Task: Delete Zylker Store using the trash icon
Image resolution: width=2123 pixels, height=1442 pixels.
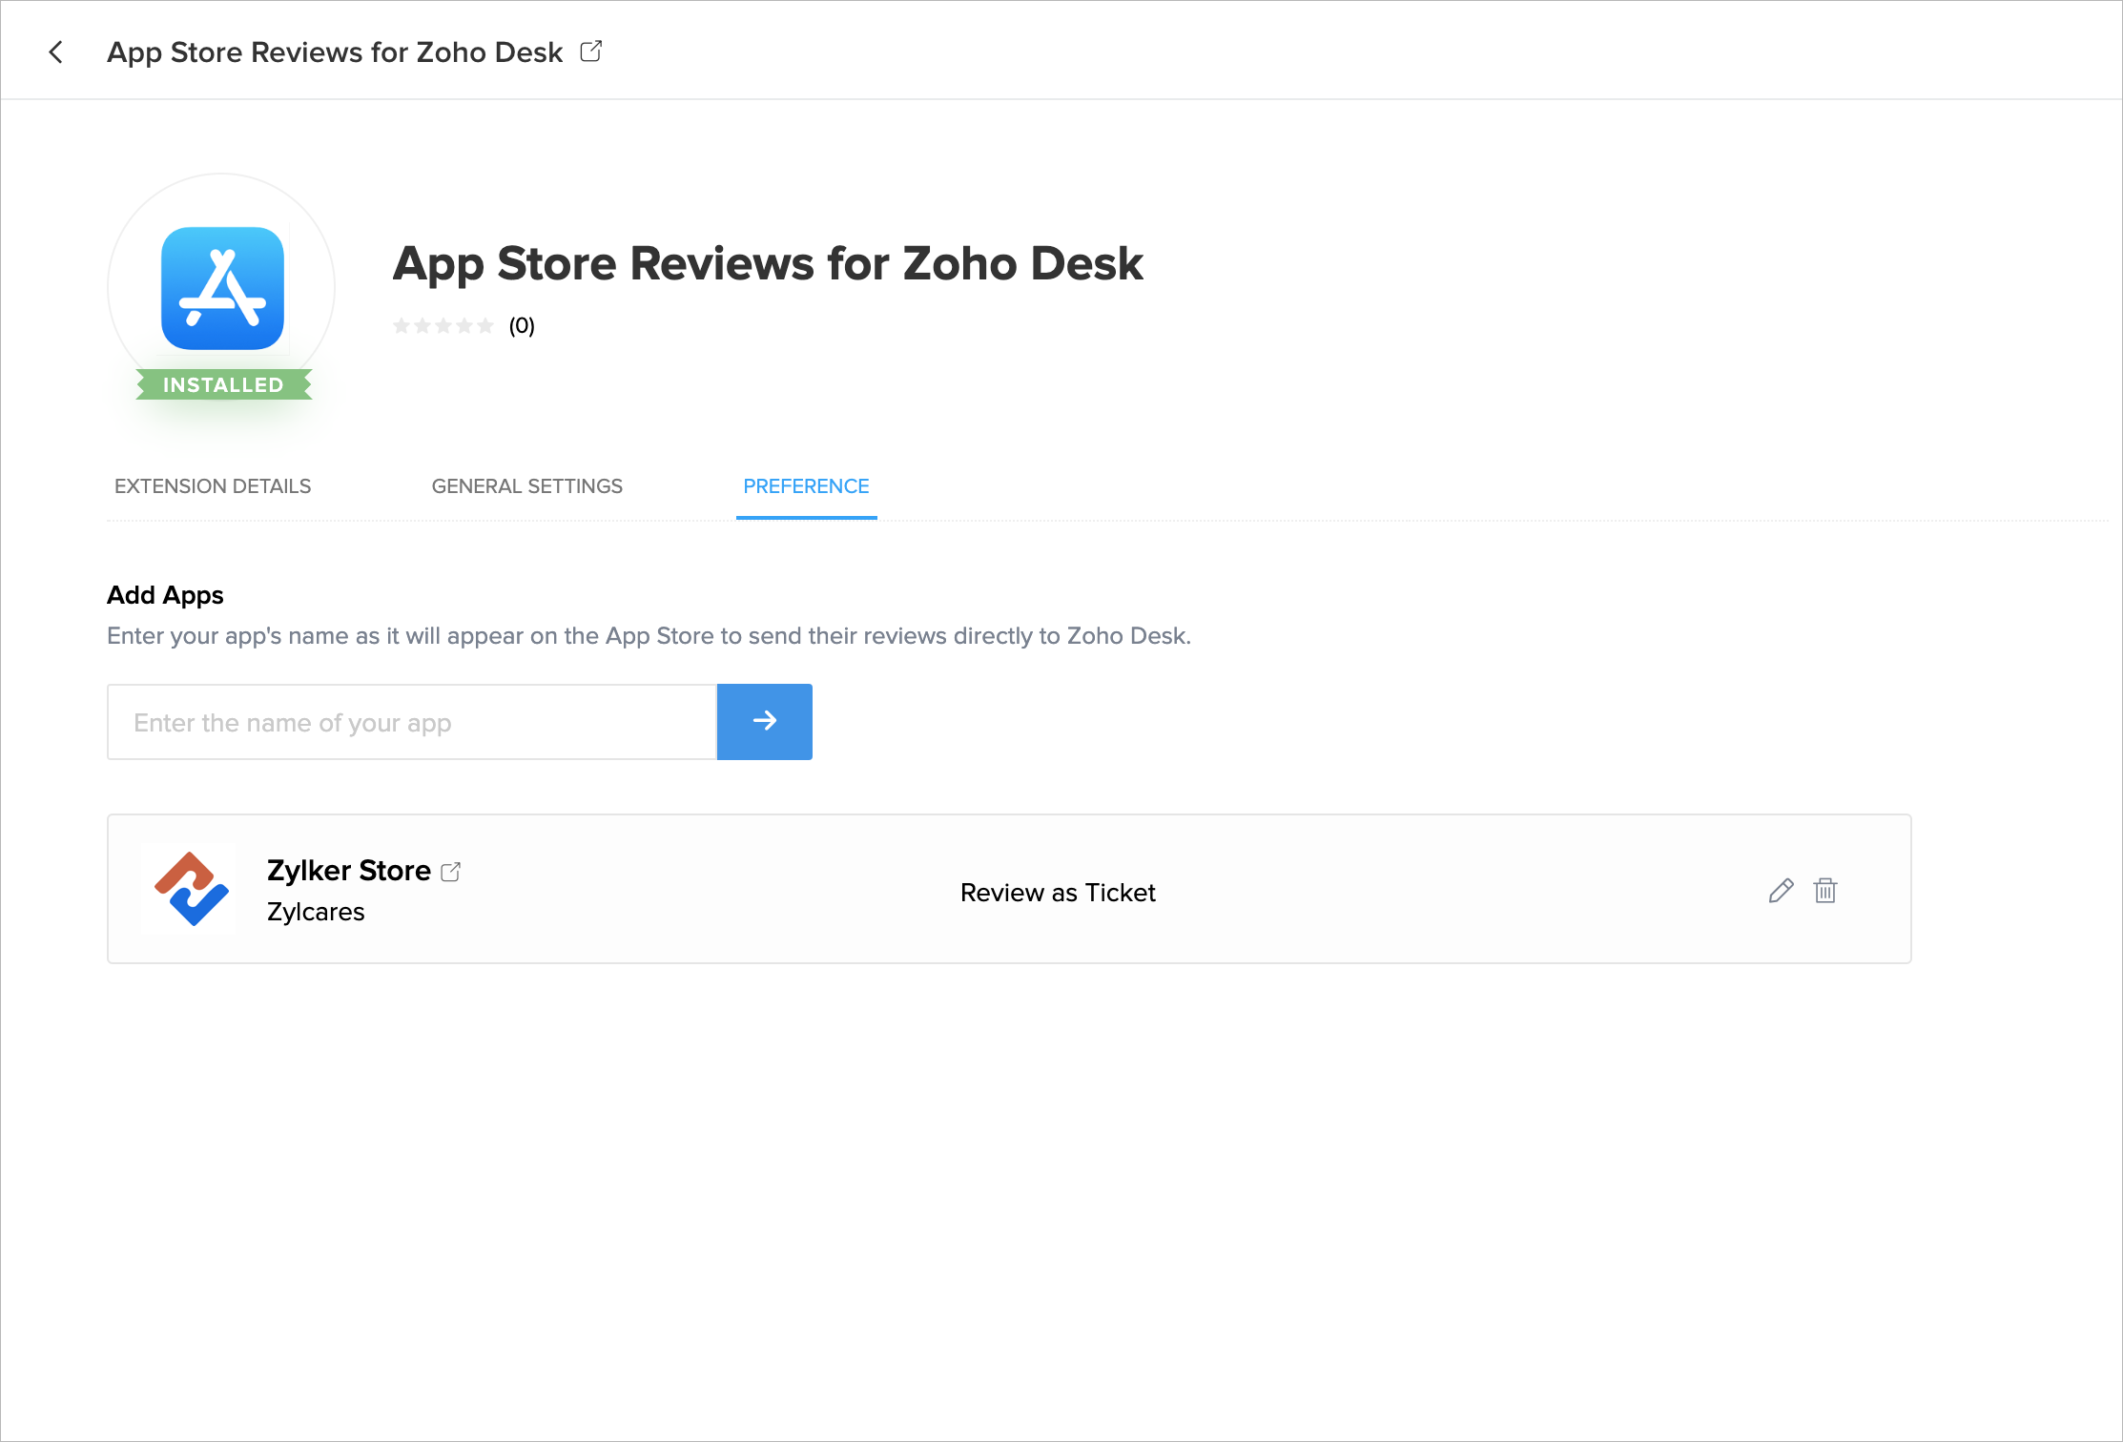Action: [1825, 891]
